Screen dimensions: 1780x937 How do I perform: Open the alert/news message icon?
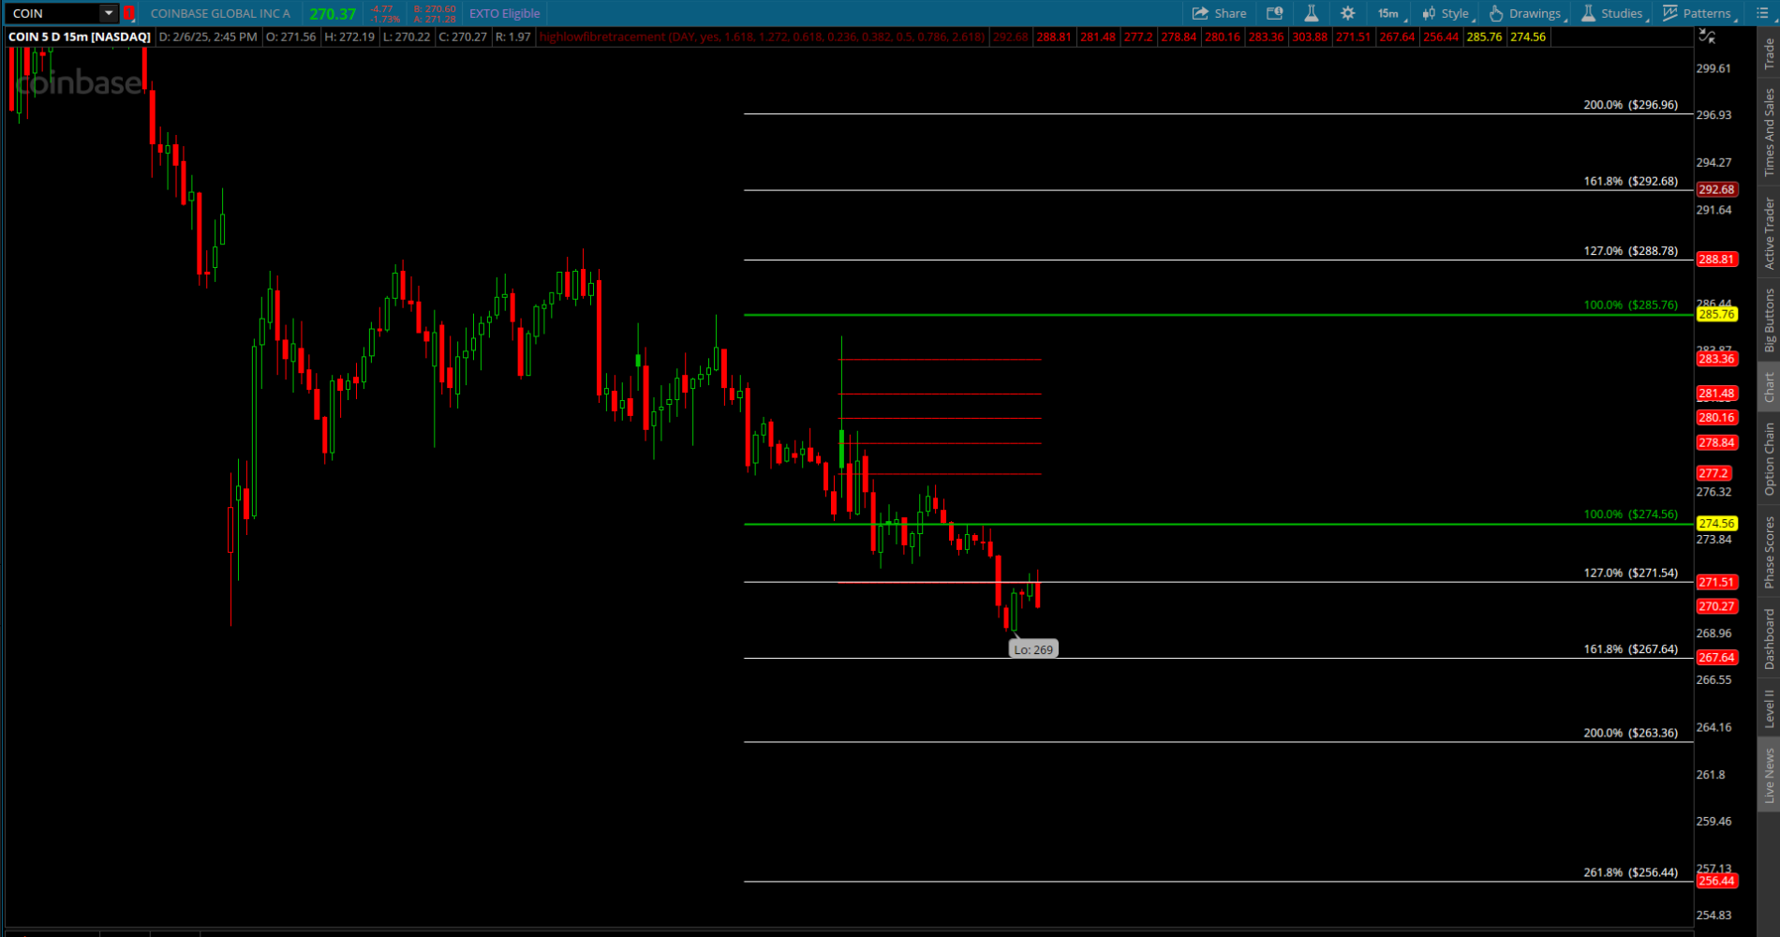1274,13
